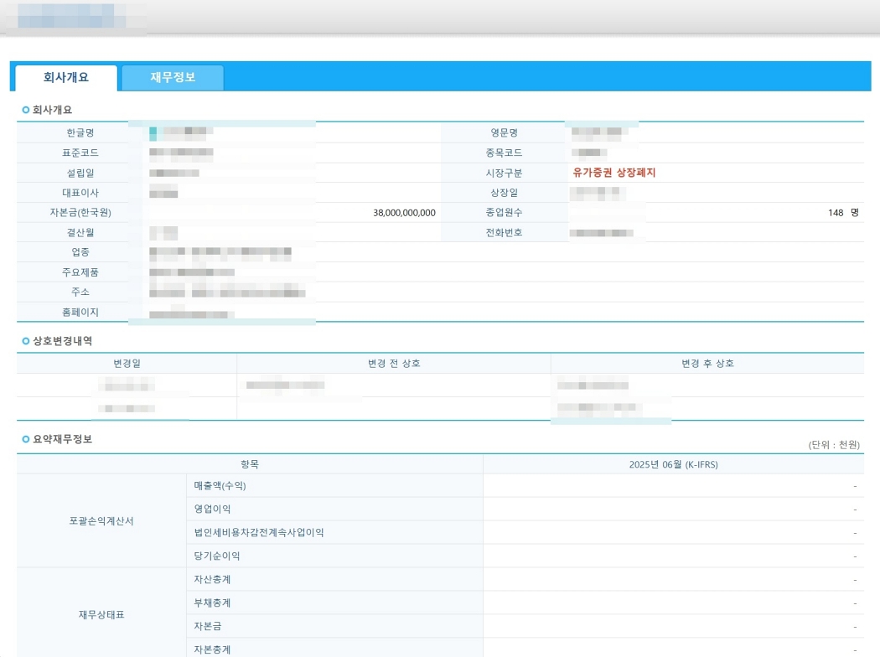The width and height of the screenshot is (880, 657).
Task: Click the 대표이사 label cell
Action: click(x=80, y=193)
